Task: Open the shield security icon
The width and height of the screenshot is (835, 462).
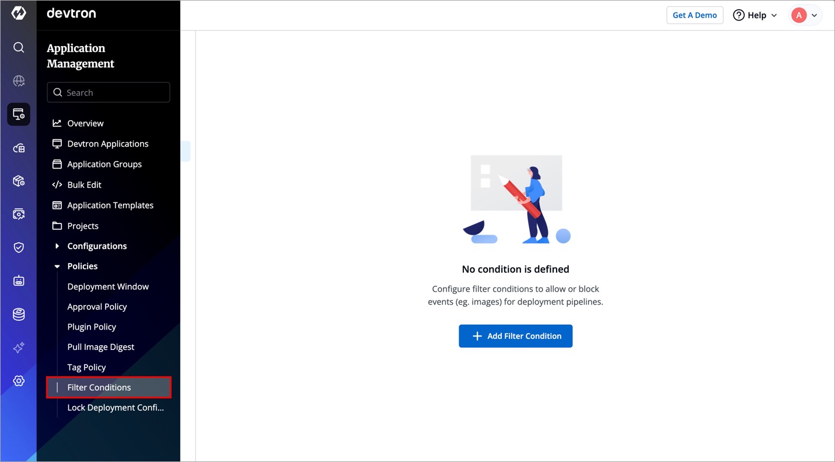Action: click(x=19, y=247)
